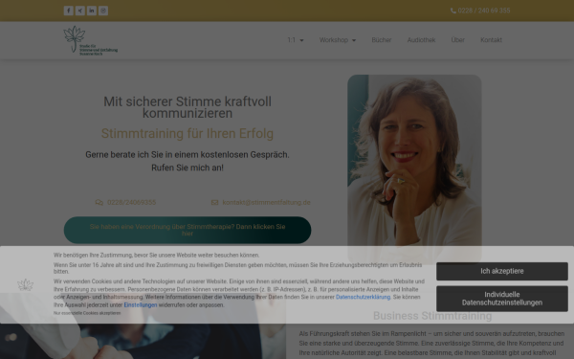Open the Bücher menu item
Viewport: 574px width, 359px height.
click(x=382, y=40)
